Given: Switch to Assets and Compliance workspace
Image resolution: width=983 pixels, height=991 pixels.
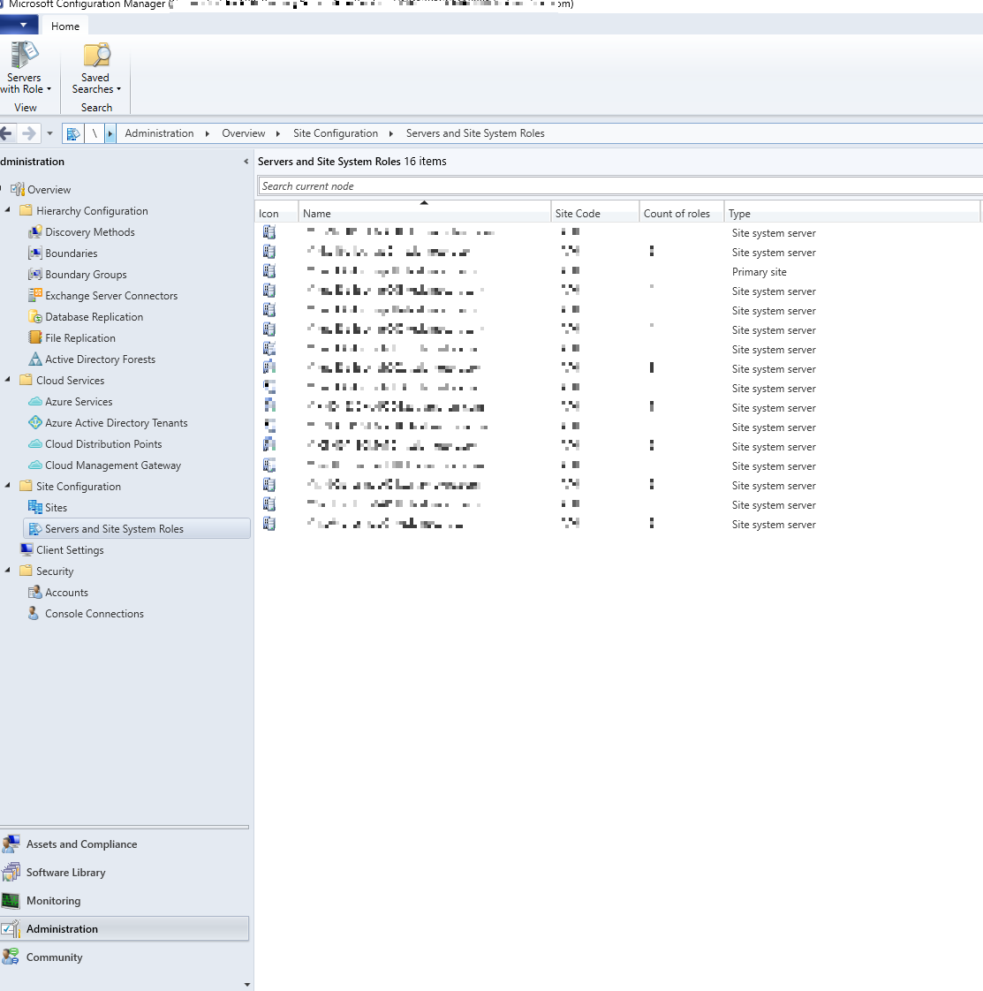Looking at the screenshot, I should click(125, 843).
